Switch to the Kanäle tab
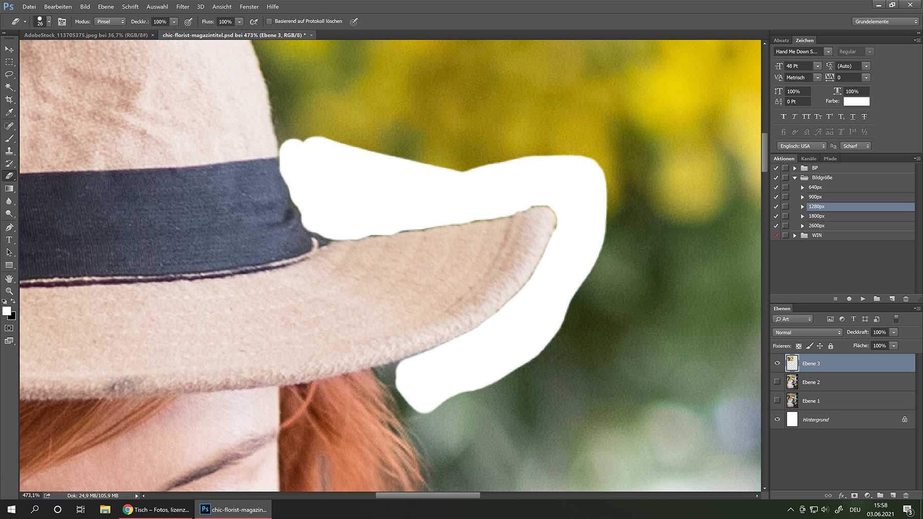The image size is (923, 519). (x=809, y=159)
